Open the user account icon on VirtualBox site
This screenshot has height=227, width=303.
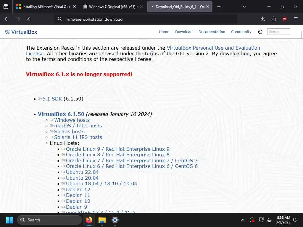tap(260, 32)
